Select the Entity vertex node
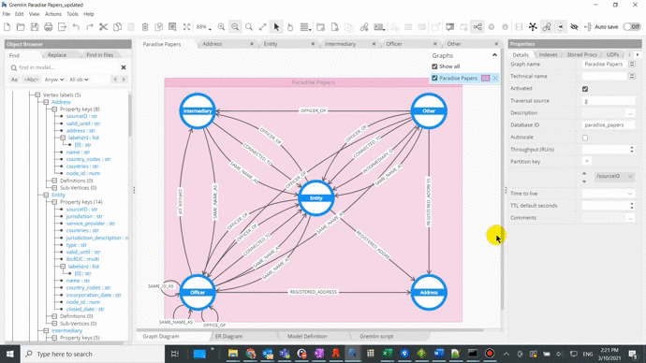The width and height of the screenshot is (646, 363). coord(316,198)
